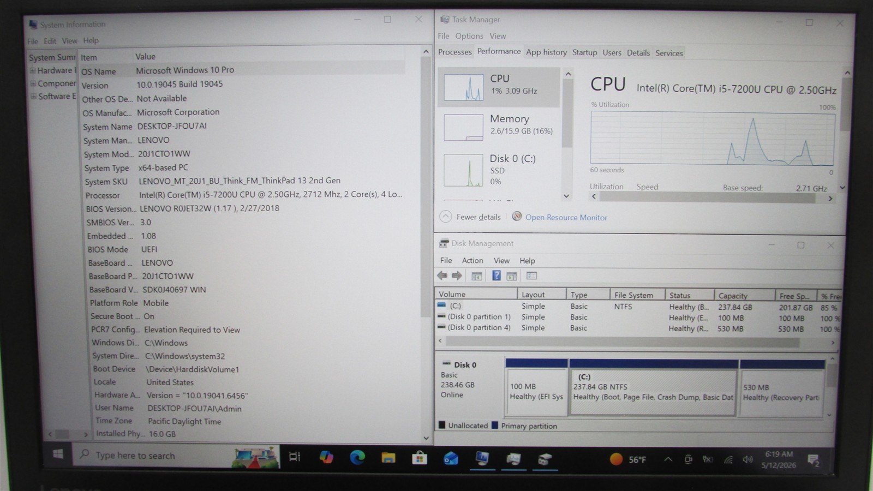The image size is (873, 491).
Task: Show hidden system tray icons
Action: pyautogui.click(x=668, y=459)
